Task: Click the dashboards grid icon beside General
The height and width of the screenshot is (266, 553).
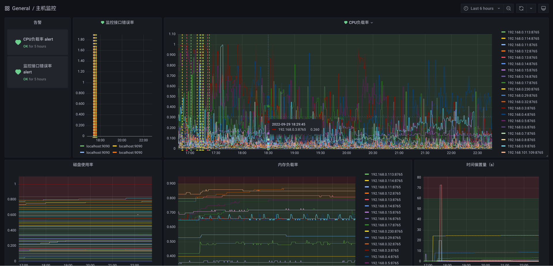Action: (7, 8)
